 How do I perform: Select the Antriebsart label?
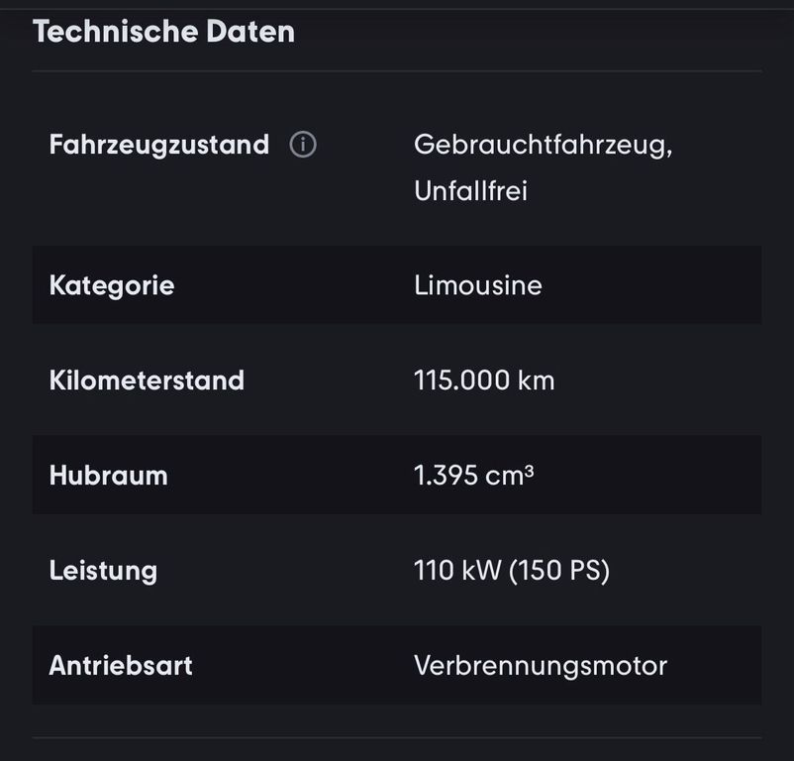pyautogui.click(x=121, y=665)
